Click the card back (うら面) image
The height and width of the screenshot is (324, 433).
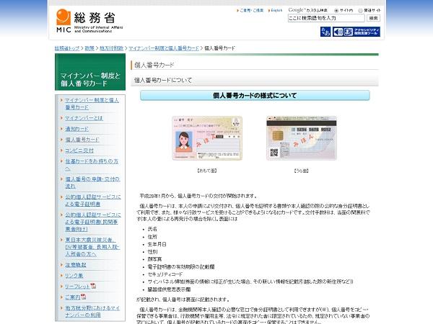(301, 138)
